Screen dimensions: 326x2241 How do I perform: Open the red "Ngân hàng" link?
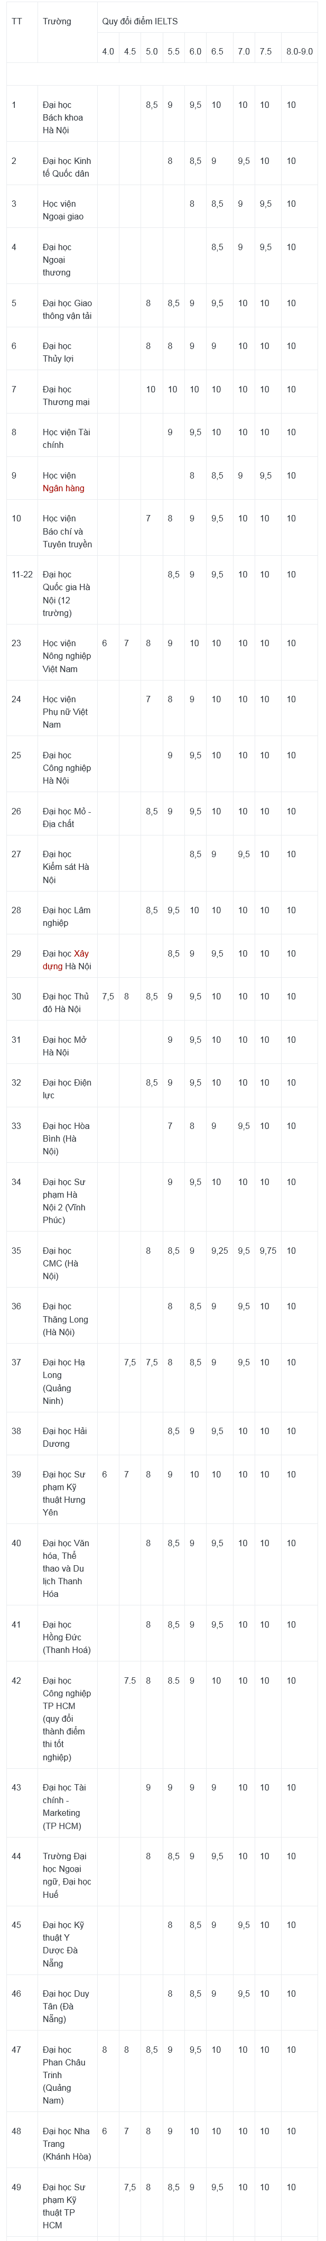coord(63,488)
